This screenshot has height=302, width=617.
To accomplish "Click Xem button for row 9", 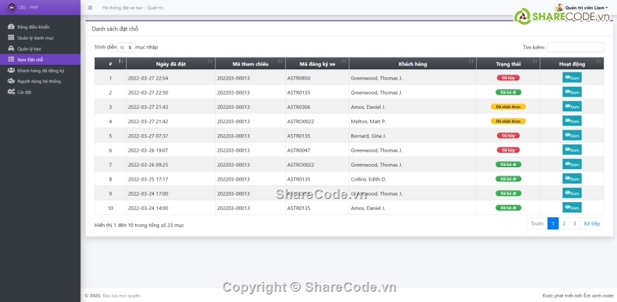I will tap(572, 193).
